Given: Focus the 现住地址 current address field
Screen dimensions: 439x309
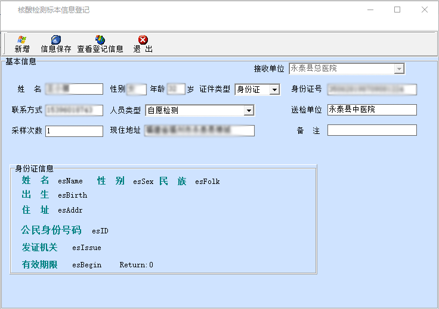Looking at the screenshot, I should point(199,131).
